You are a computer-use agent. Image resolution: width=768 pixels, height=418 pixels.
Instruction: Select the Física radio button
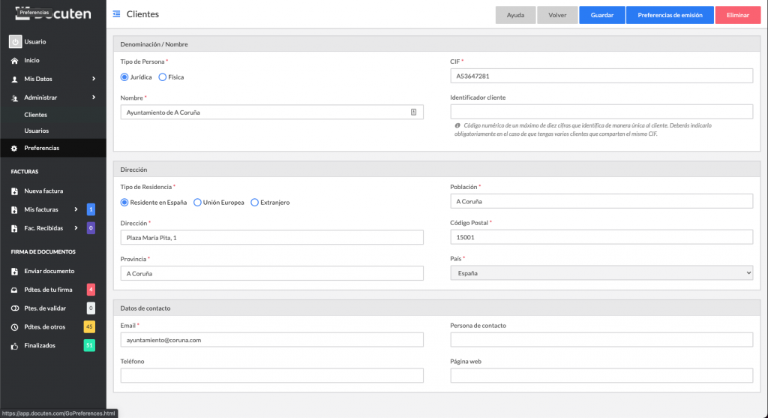click(x=162, y=77)
